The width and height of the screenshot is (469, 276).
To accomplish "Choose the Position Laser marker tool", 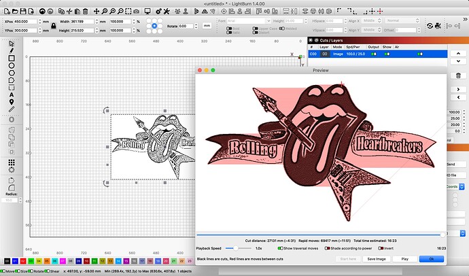I will pos(12,102).
